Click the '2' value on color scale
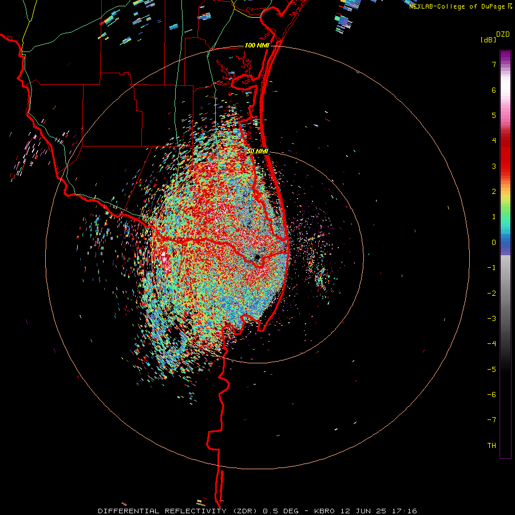 [x=494, y=192]
